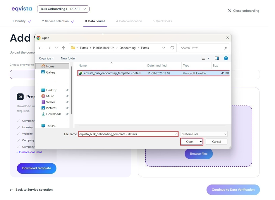This screenshot has width=275, height=200.
Task: Click the pin icon next to Downloads
Action: pos(67,114)
